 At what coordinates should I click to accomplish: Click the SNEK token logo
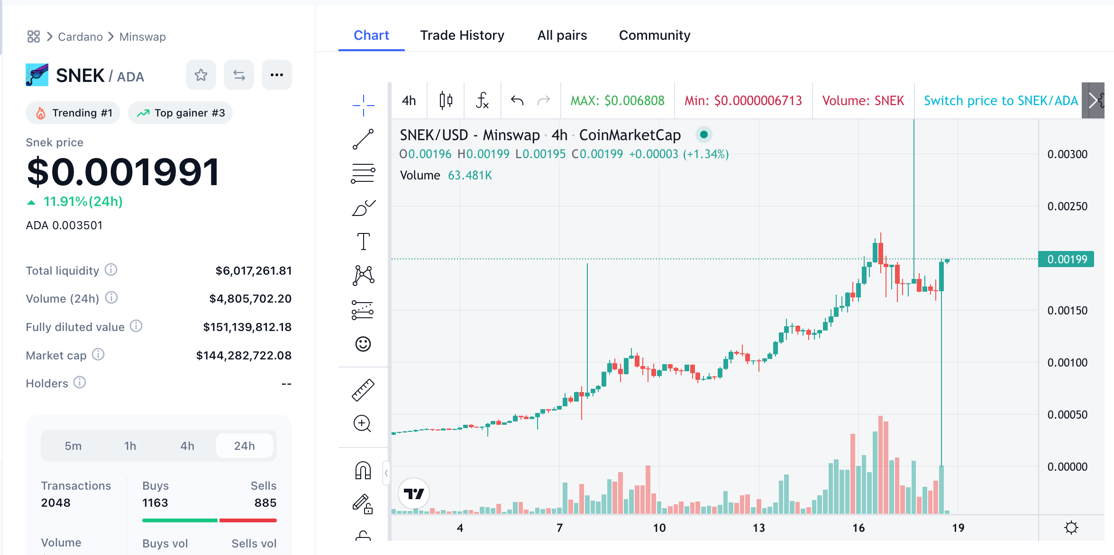37,75
